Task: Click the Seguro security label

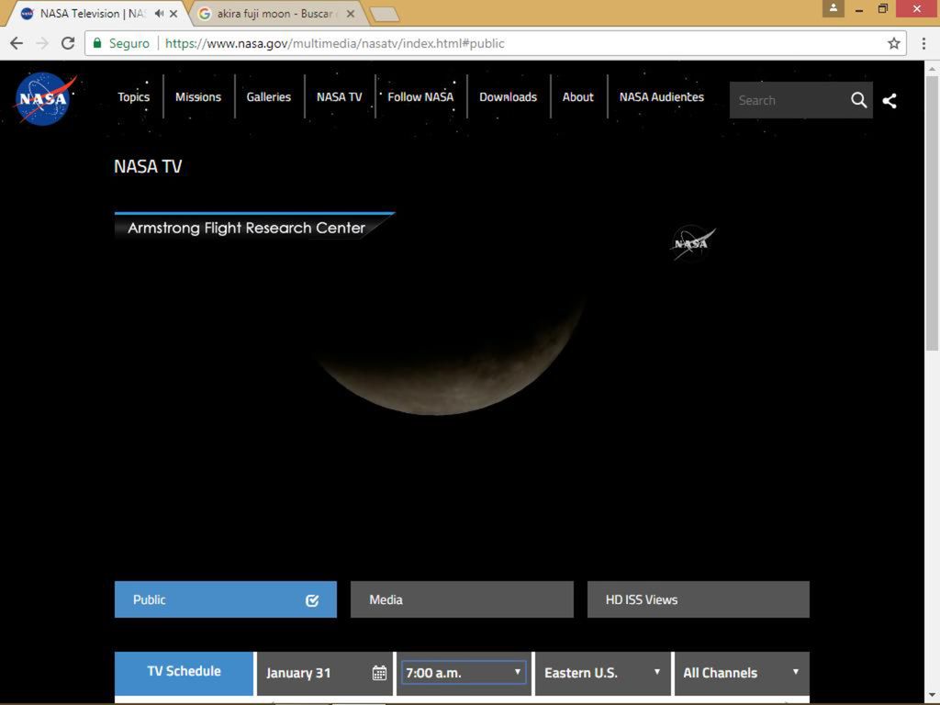Action: 129,43
